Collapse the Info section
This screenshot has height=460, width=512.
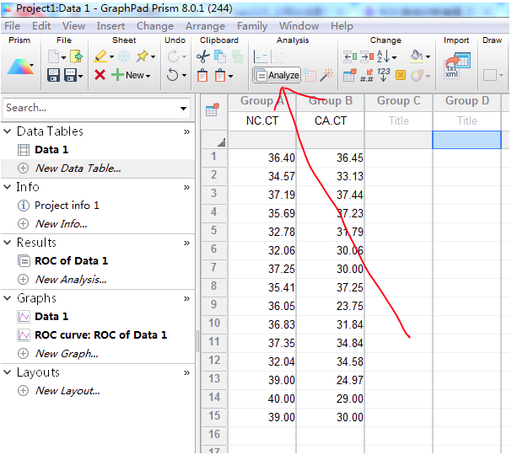coord(8,187)
